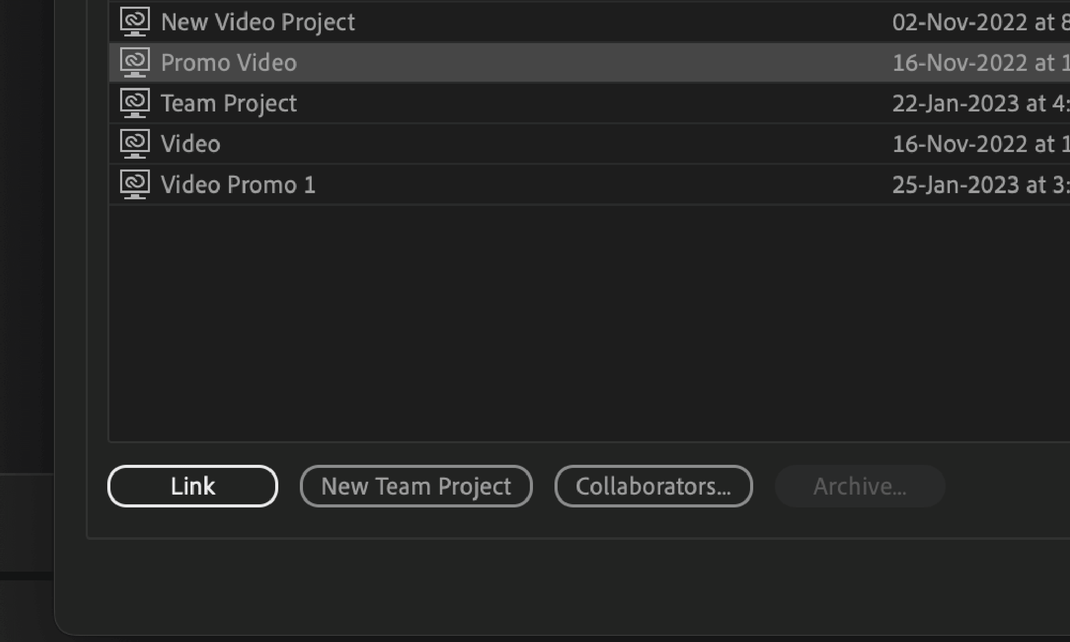Click the Link button
Viewport: 1070px width, 642px height.
(192, 486)
